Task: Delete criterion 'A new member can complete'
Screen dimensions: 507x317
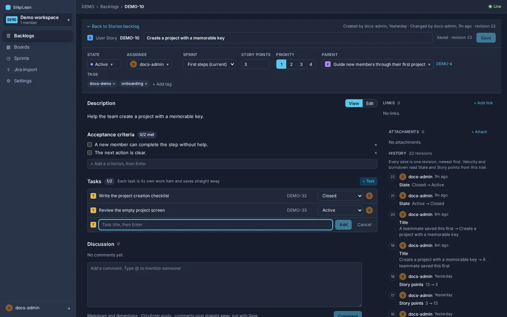Action: pos(376,145)
